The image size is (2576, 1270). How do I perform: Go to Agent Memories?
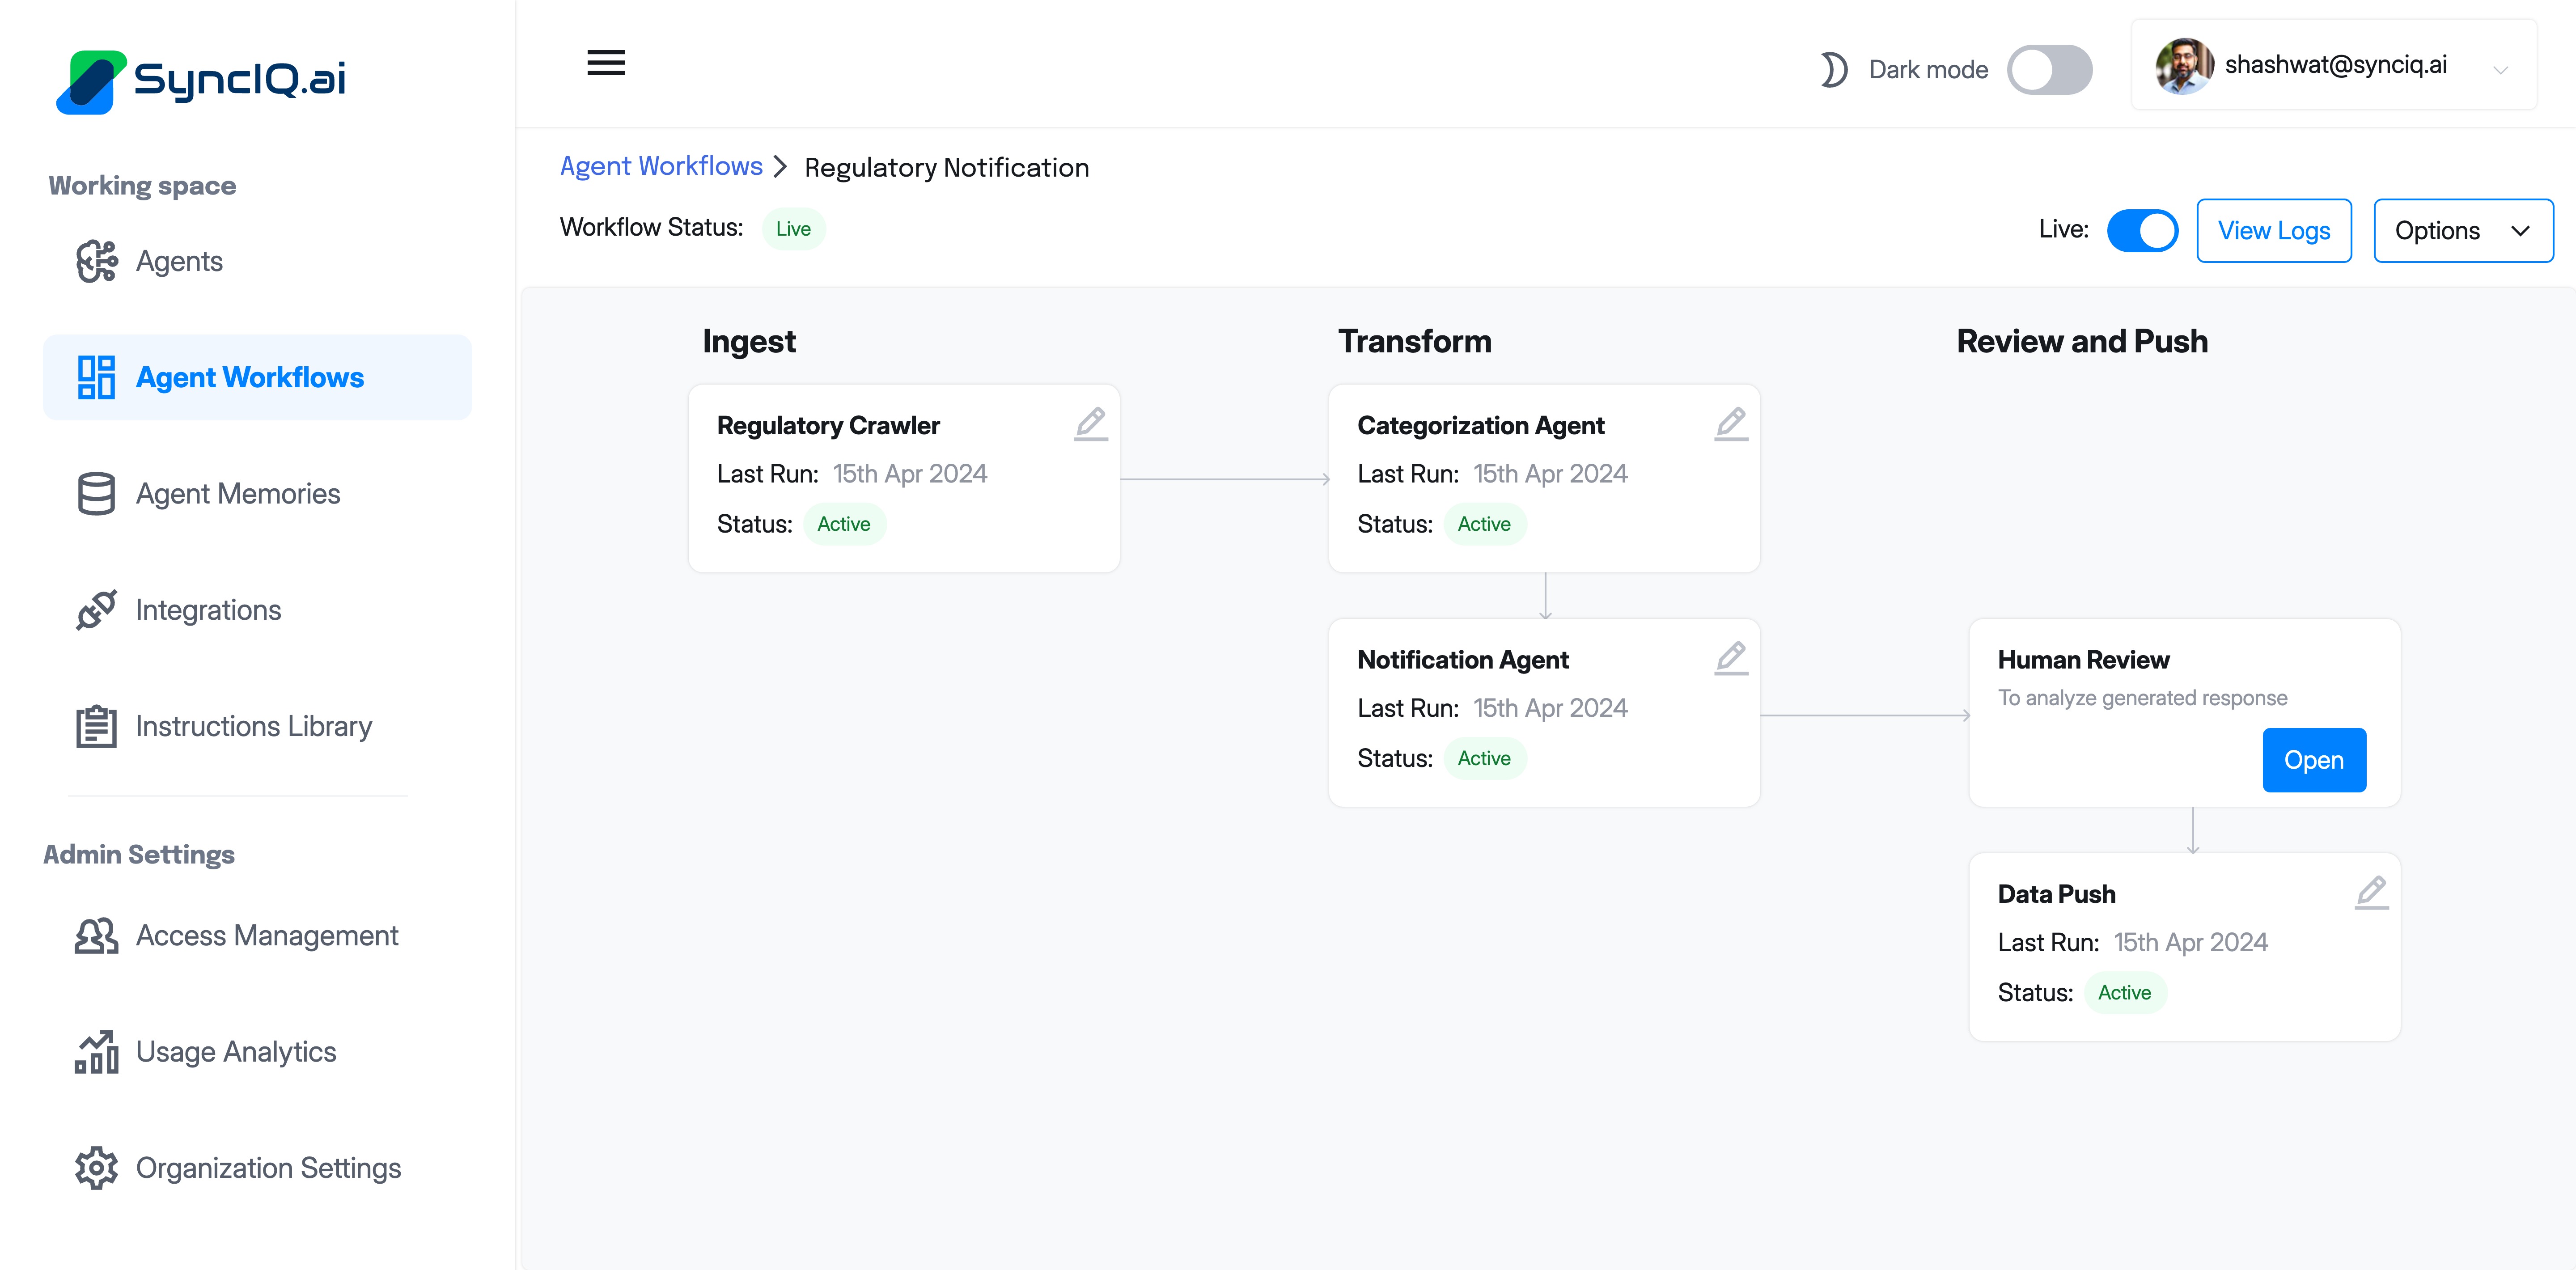[x=257, y=494]
